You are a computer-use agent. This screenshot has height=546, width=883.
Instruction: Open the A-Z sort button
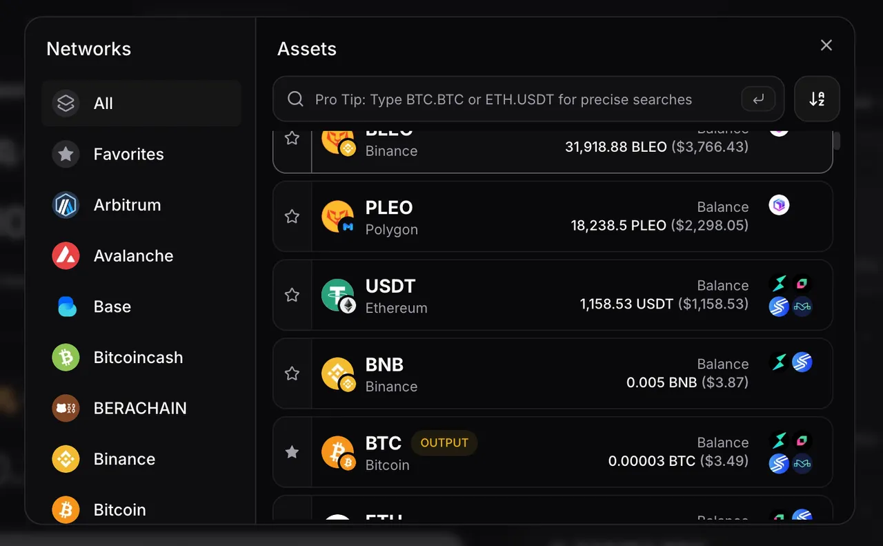point(817,99)
